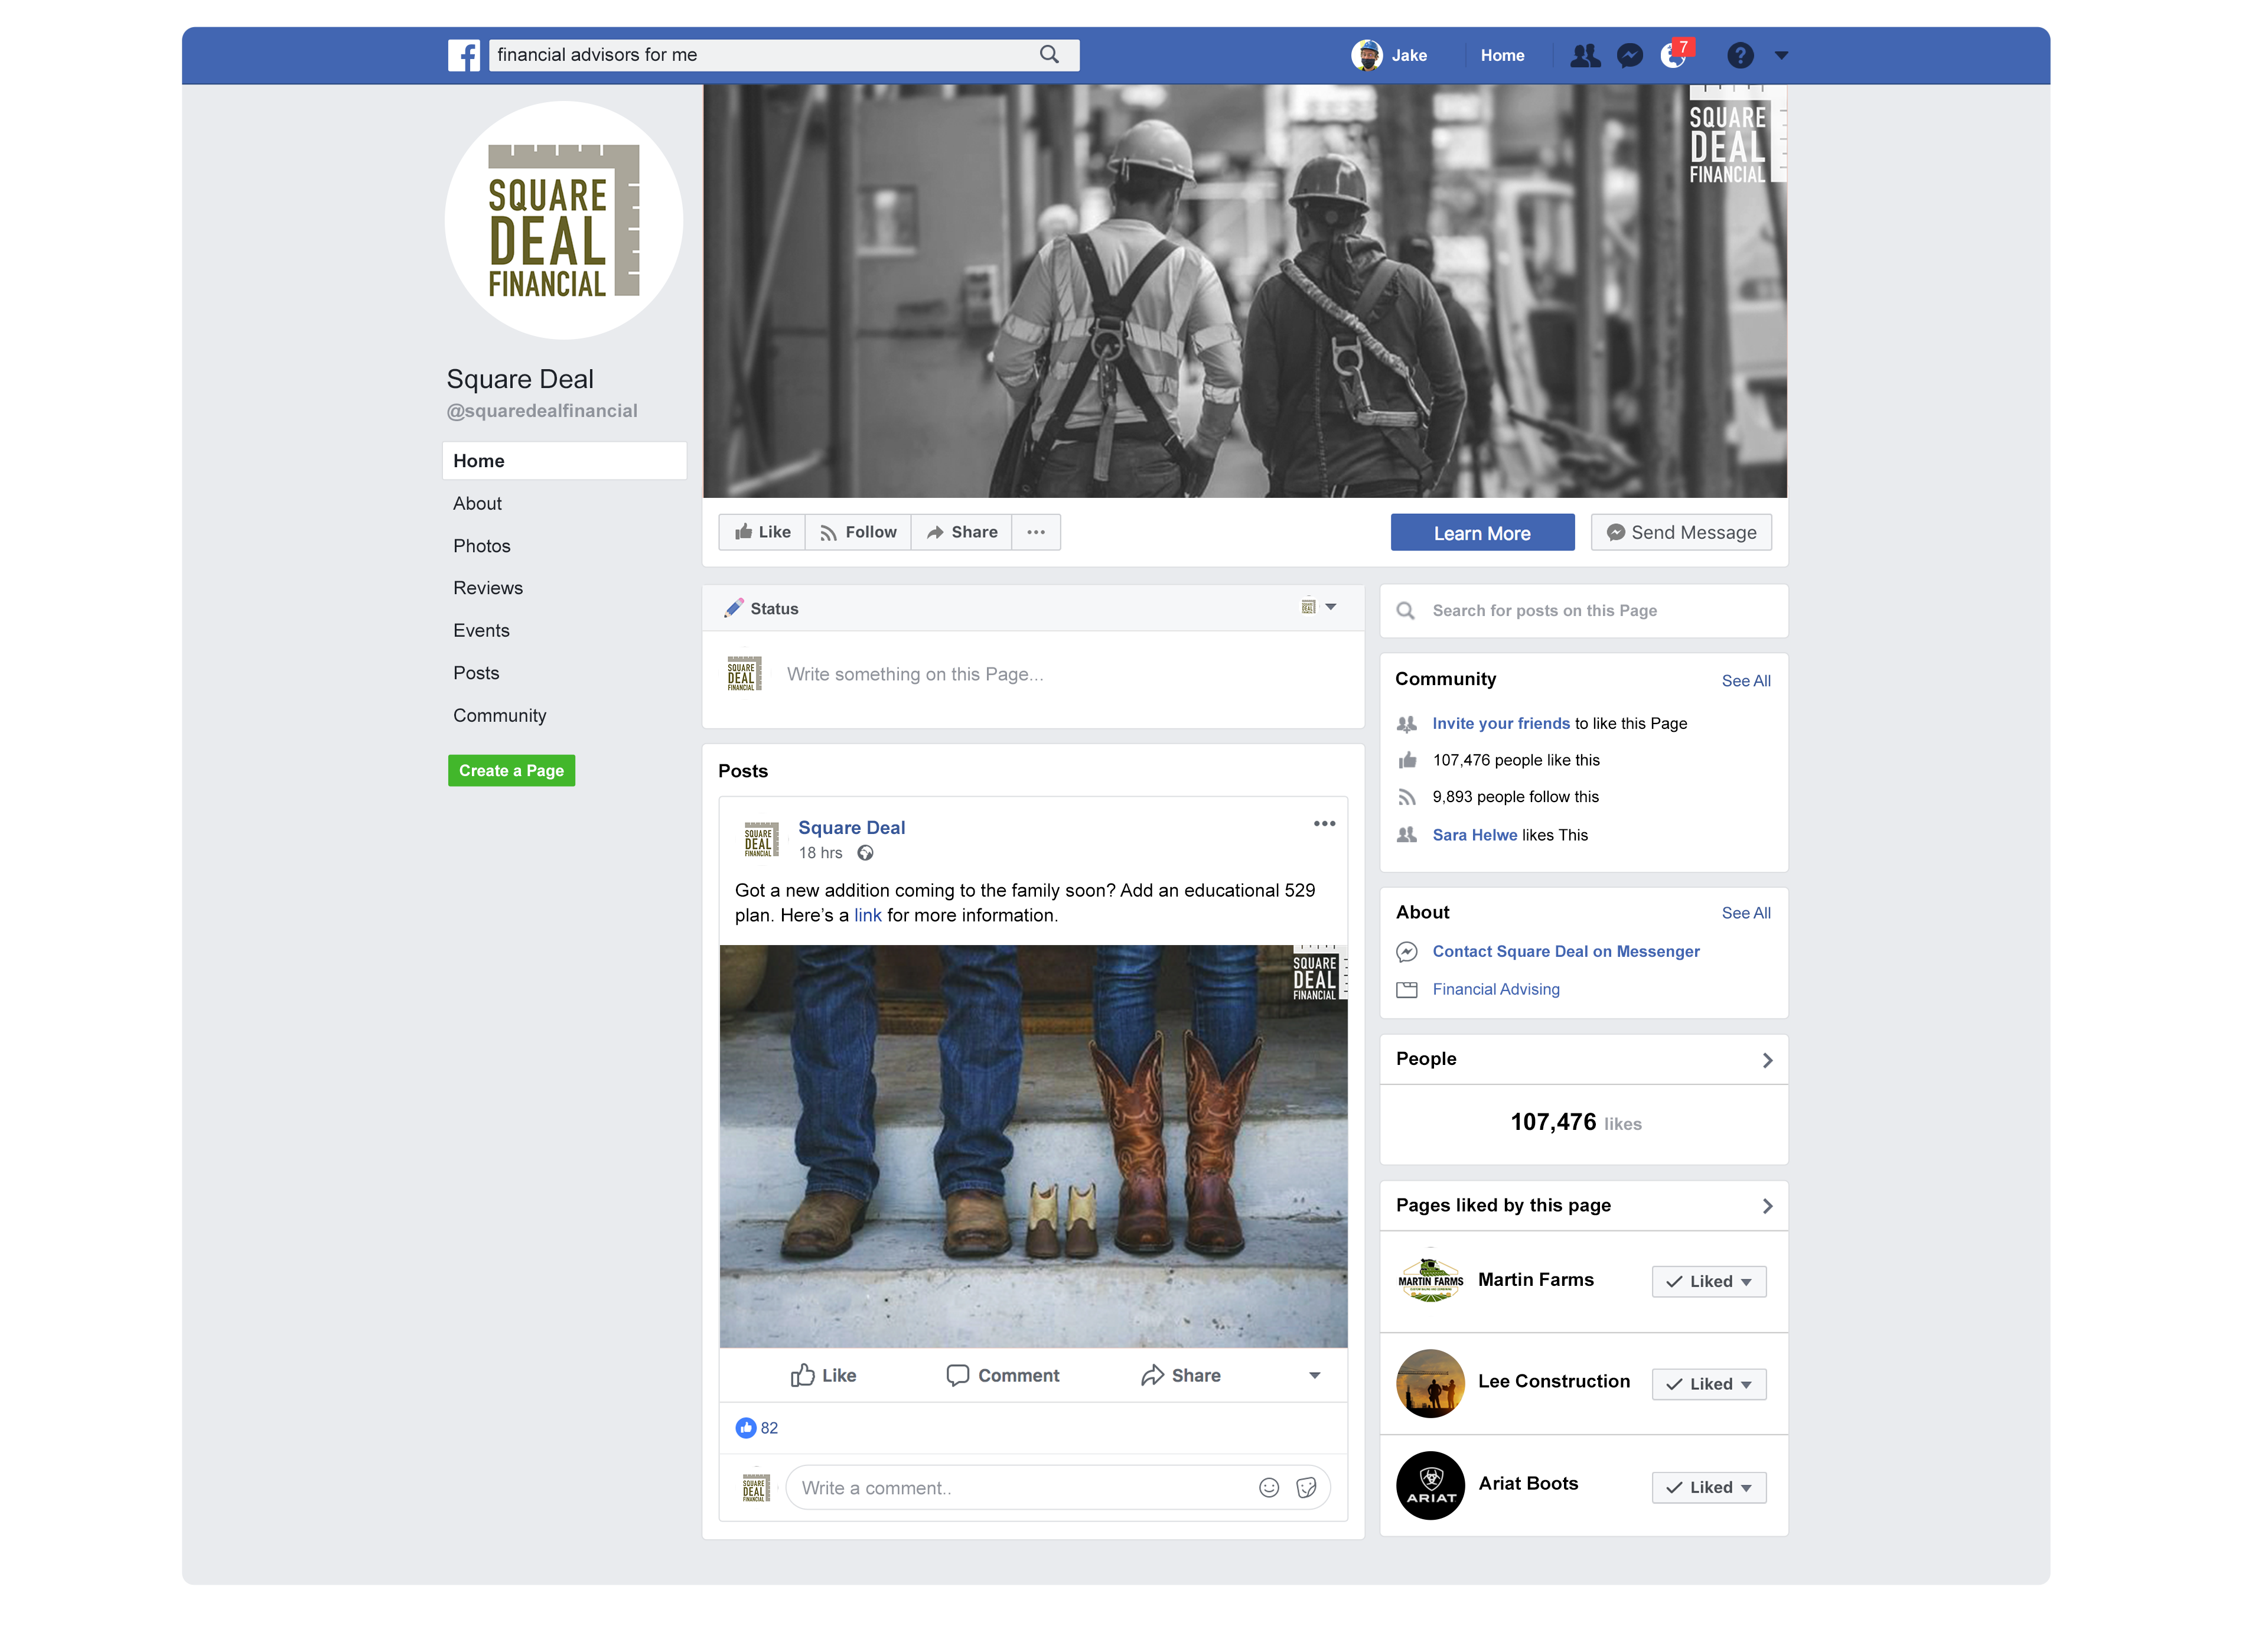
Task: Open more options ellipsis beside Share
Action: pyautogui.click(x=1036, y=532)
